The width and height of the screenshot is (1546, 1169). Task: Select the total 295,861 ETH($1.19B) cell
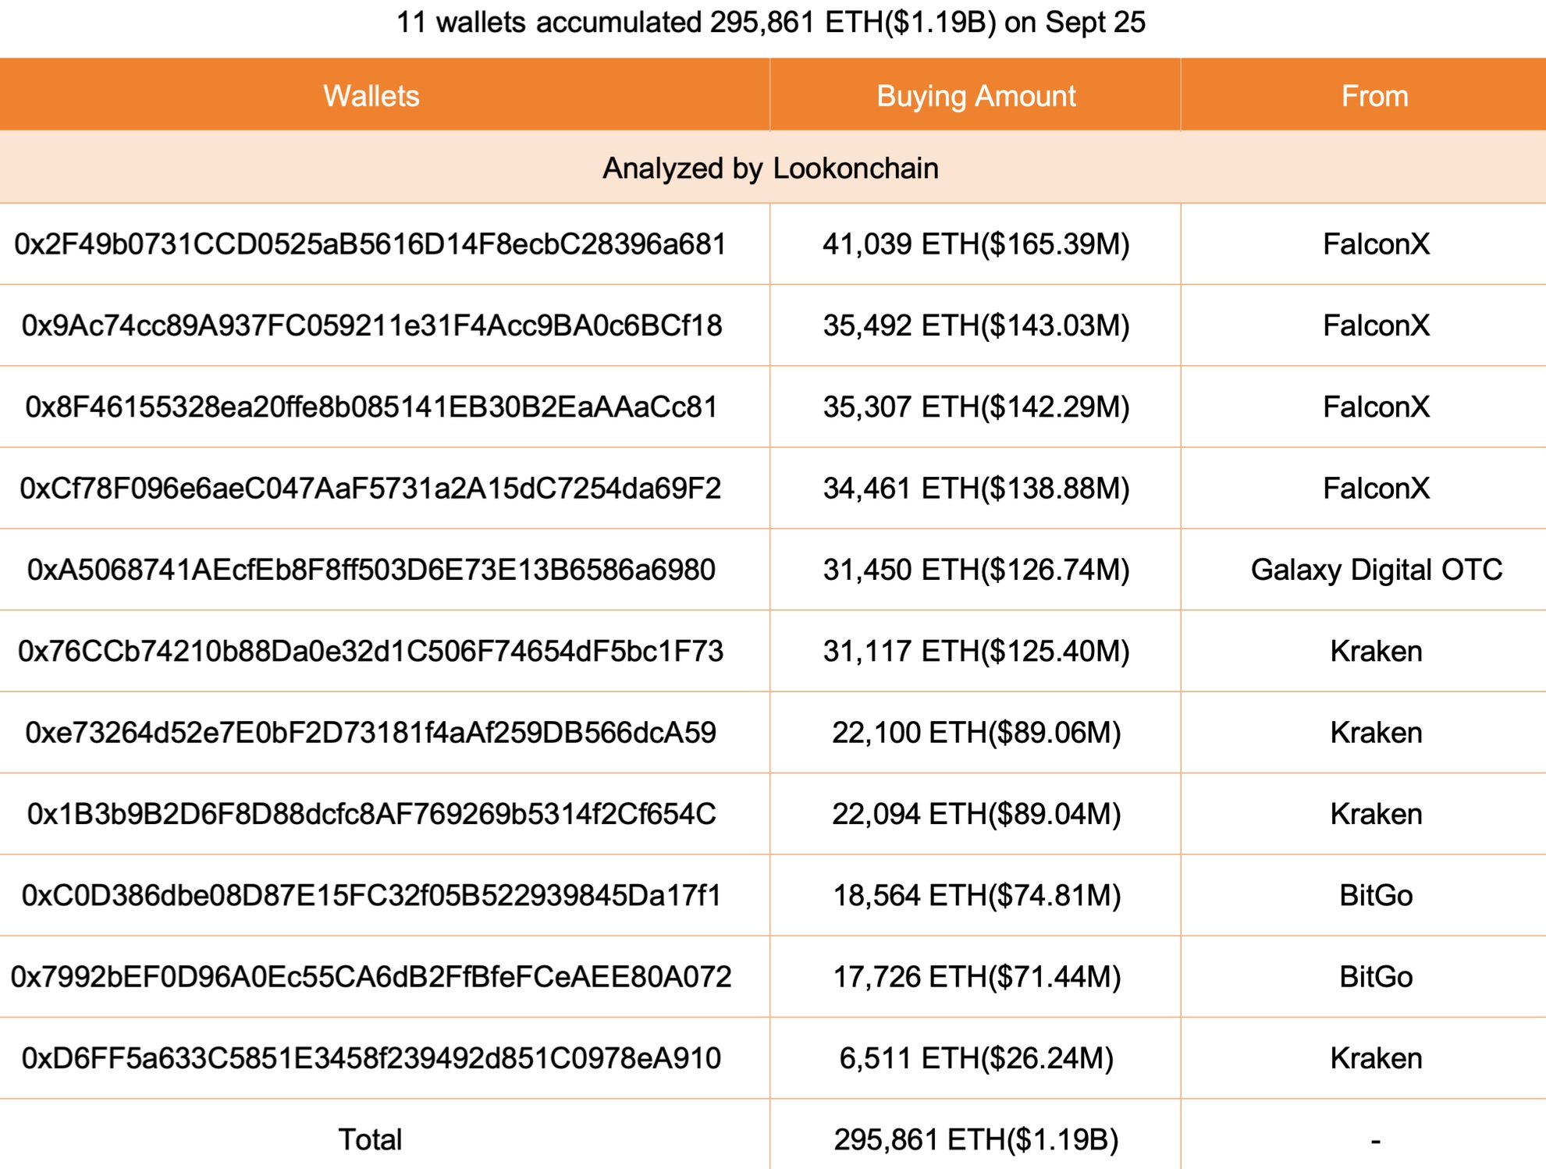click(x=976, y=1140)
